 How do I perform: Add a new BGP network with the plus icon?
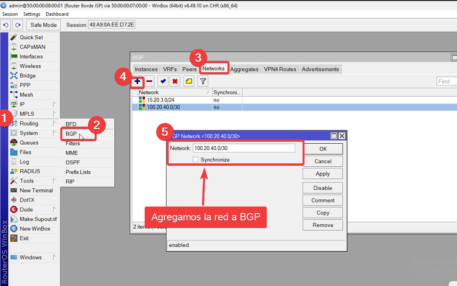click(137, 81)
